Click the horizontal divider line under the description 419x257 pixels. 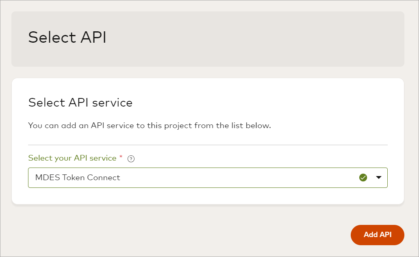(207, 145)
